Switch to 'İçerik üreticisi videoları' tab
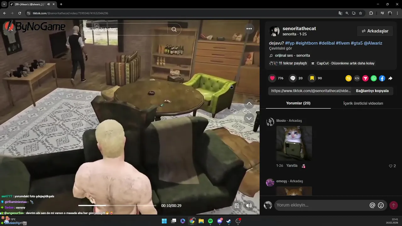 pyautogui.click(x=363, y=103)
